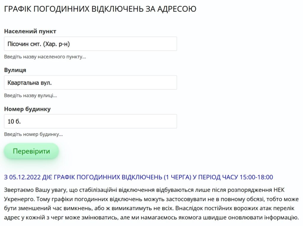Screen dimensions: 303x226
Task: Click the "Вулиця" field label
Action: (x=15, y=70)
